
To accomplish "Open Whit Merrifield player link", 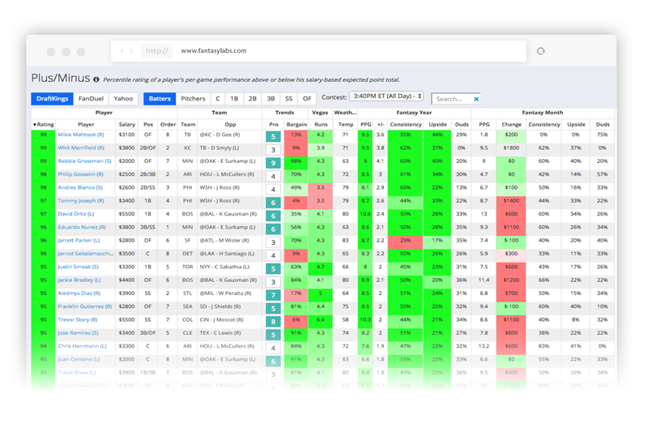I will click(x=81, y=148).
